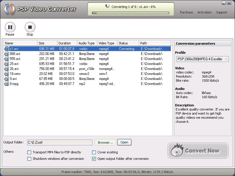Click the 1500 kbits/s bit rate value

[210, 81]
